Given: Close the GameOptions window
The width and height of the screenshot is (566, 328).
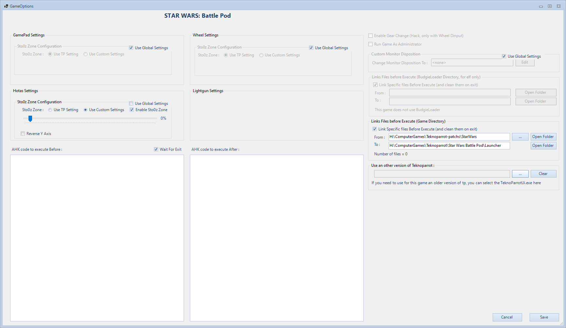Looking at the screenshot, I should (x=558, y=6).
